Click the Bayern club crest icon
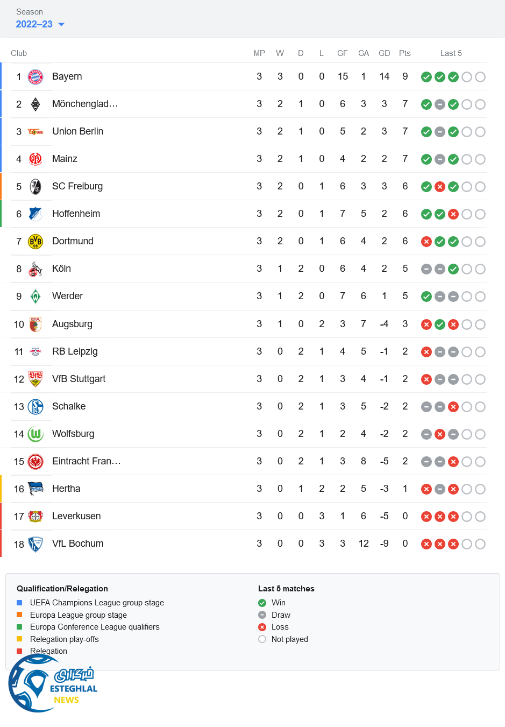505x727 pixels. [35, 76]
